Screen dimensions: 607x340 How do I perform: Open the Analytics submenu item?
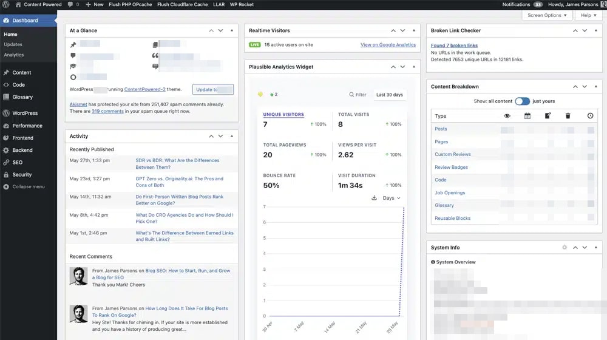click(x=14, y=55)
